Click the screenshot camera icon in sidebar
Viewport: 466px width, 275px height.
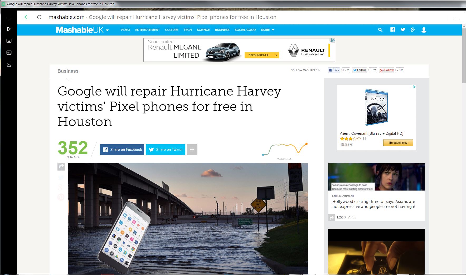click(9, 41)
